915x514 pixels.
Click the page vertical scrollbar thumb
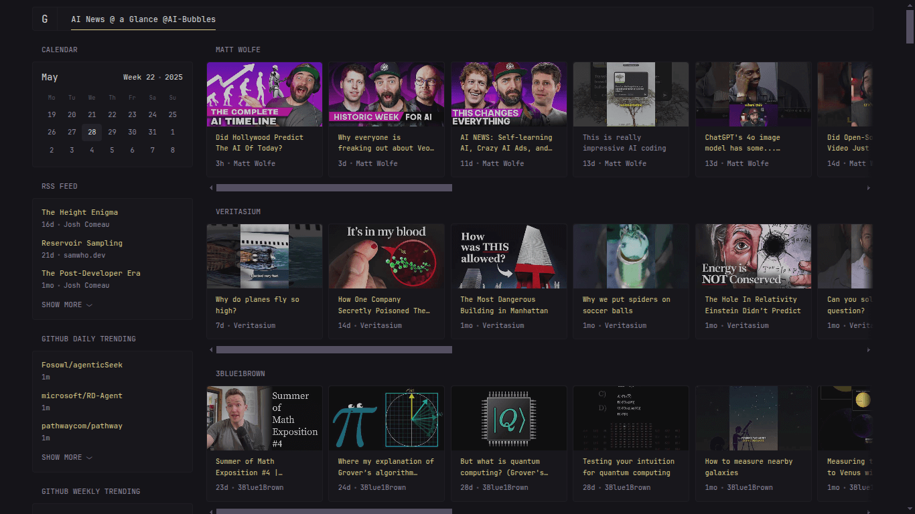(910, 27)
